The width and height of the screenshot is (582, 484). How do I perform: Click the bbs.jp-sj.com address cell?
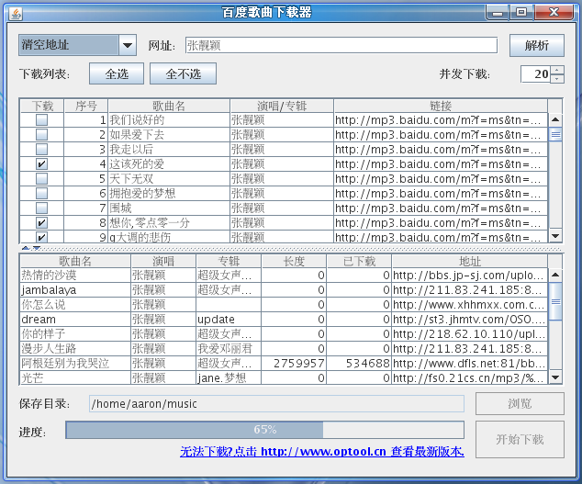click(x=469, y=276)
